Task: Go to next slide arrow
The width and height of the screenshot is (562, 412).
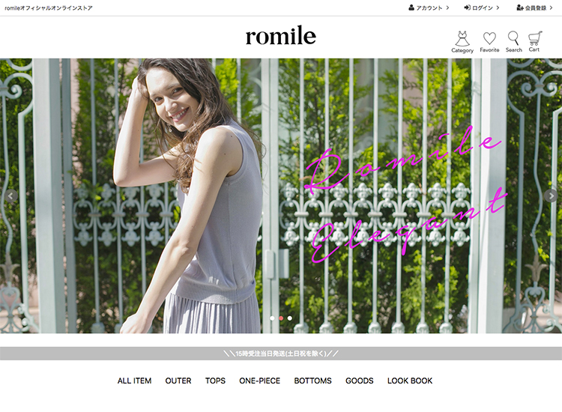Action: click(x=551, y=196)
